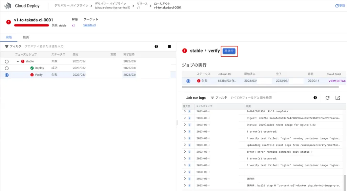Expand the 'Digest: sha256' log row
Image resolution: width=347 pixels, height=191 pixels.
coord(185,118)
